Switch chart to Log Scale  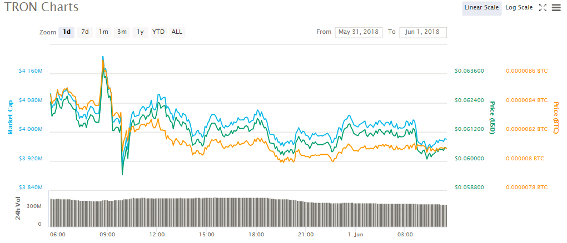pos(519,8)
